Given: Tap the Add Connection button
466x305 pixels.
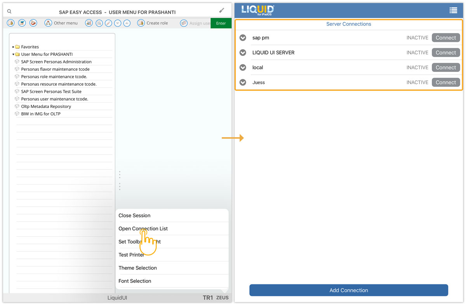Looking at the screenshot, I should tap(349, 290).
